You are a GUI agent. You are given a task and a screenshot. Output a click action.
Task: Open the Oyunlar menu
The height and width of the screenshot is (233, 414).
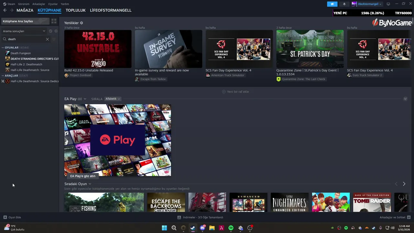(53, 4)
